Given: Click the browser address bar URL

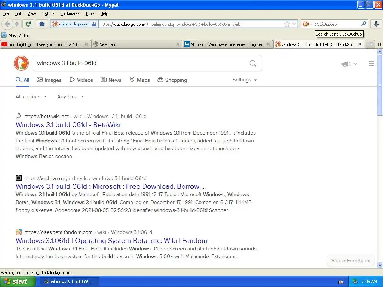Looking at the screenshot, I should pos(170,24).
